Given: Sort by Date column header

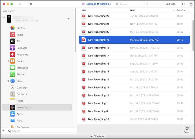Looking at the screenshot, I should [x=133, y=10].
